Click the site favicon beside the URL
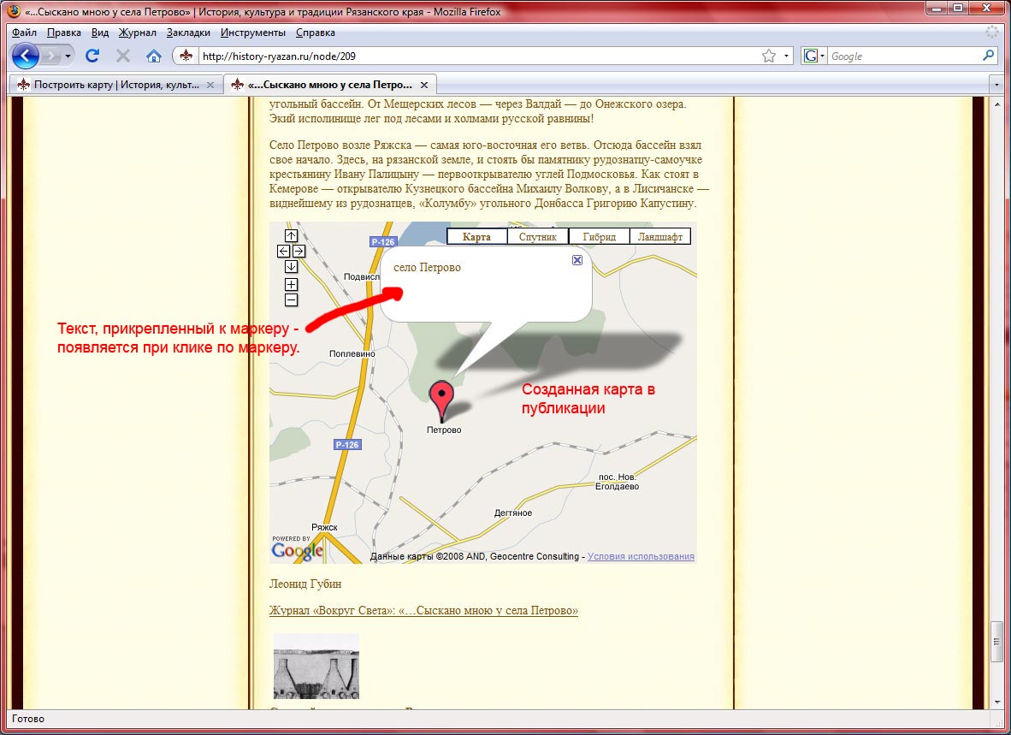The width and height of the screenshot is (1011, 735). 186,56
